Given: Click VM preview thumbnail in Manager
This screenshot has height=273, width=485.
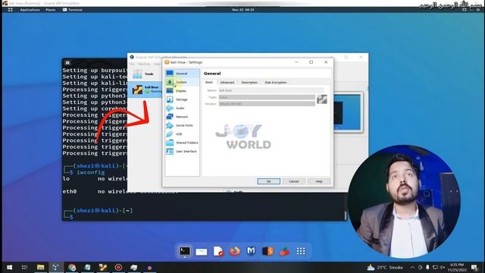Looking at the screenshot, I should 348,112.
